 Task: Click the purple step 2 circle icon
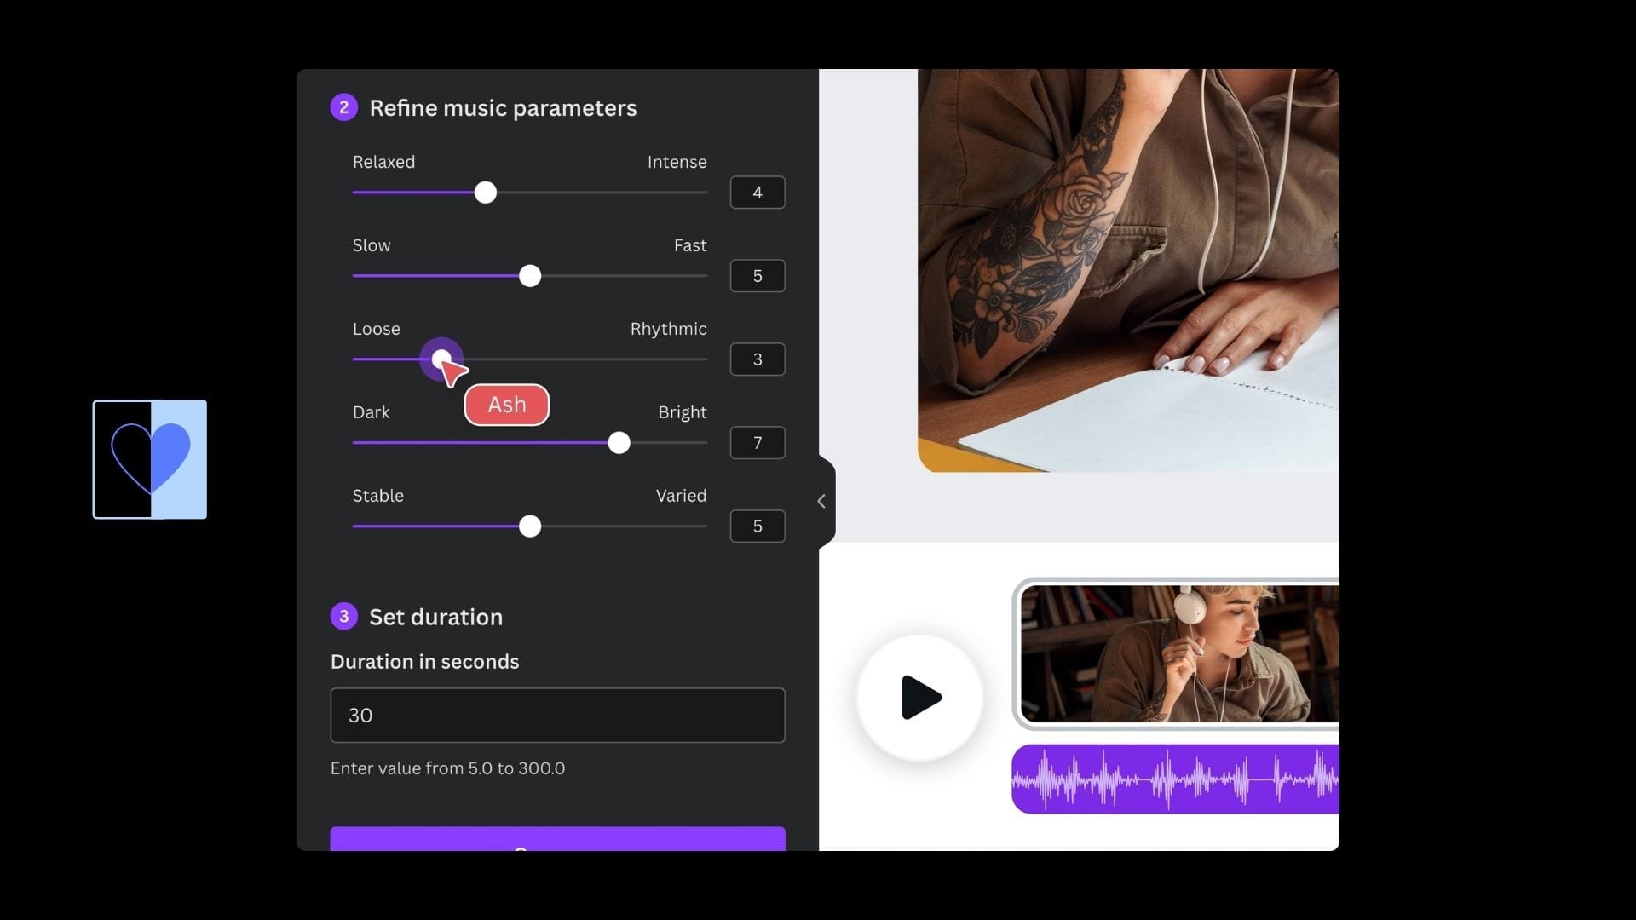coord(344,108)
